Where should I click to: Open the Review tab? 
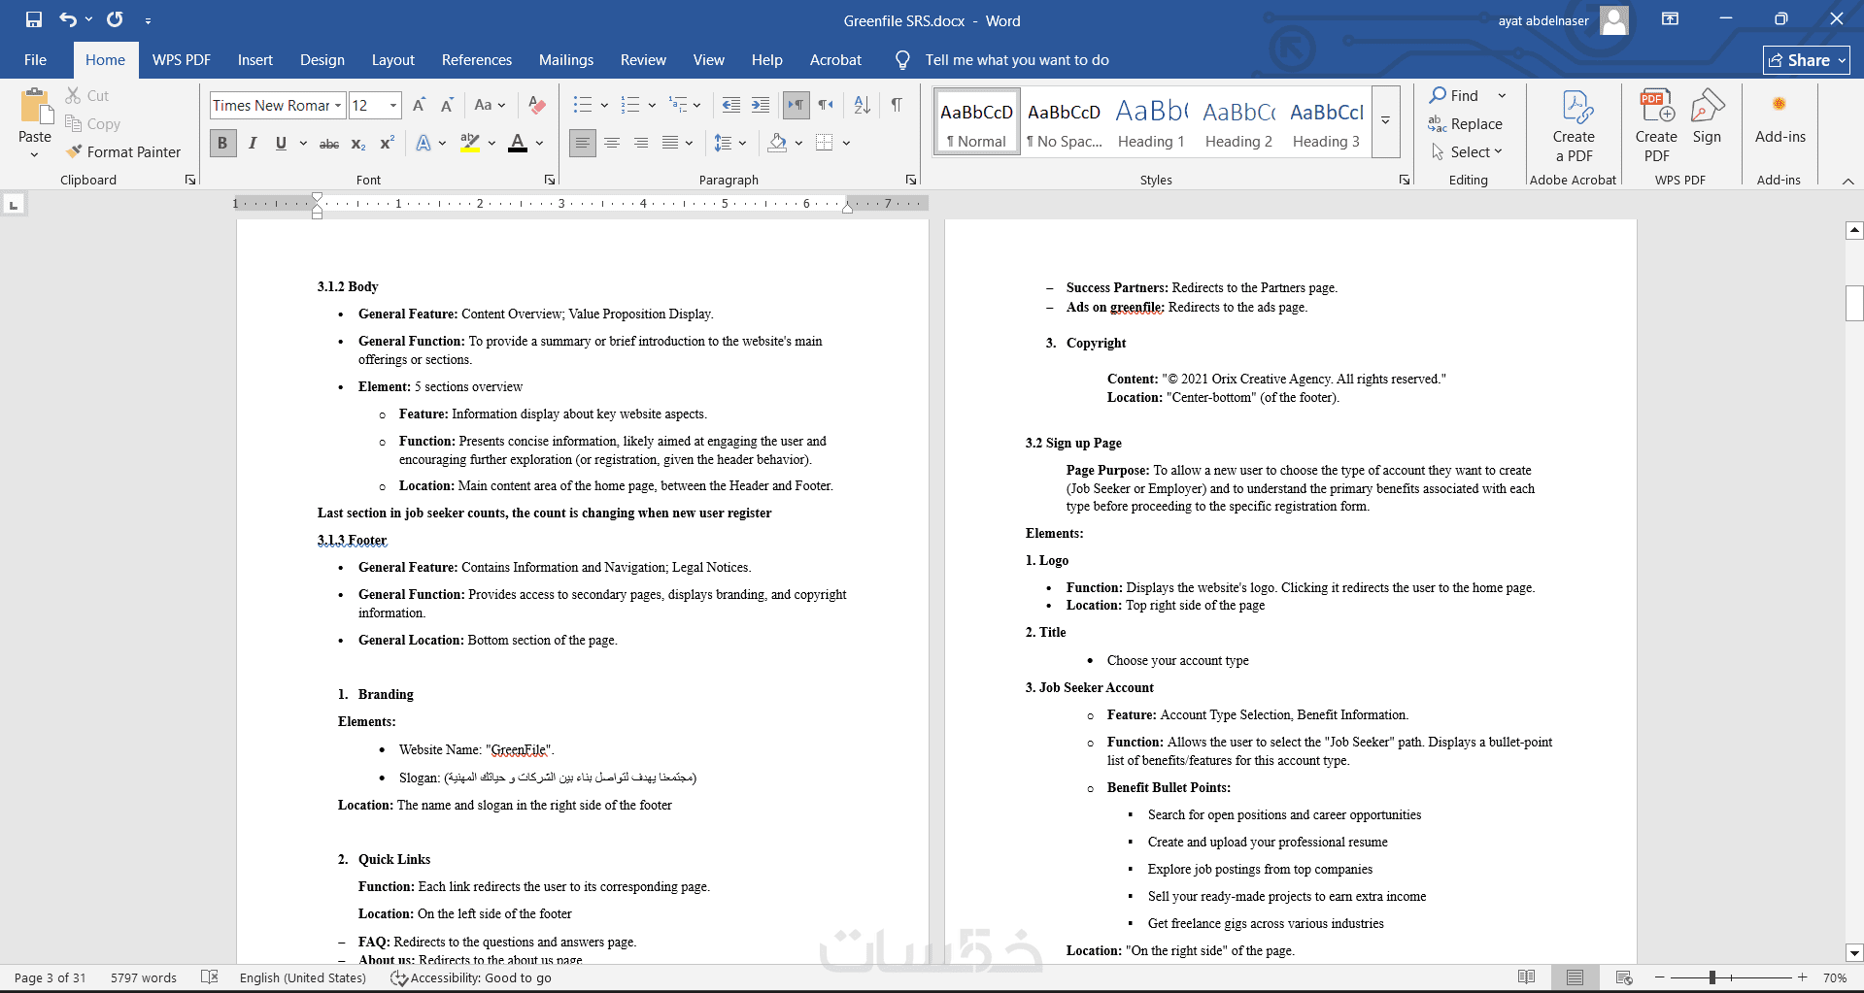point(643,59)
